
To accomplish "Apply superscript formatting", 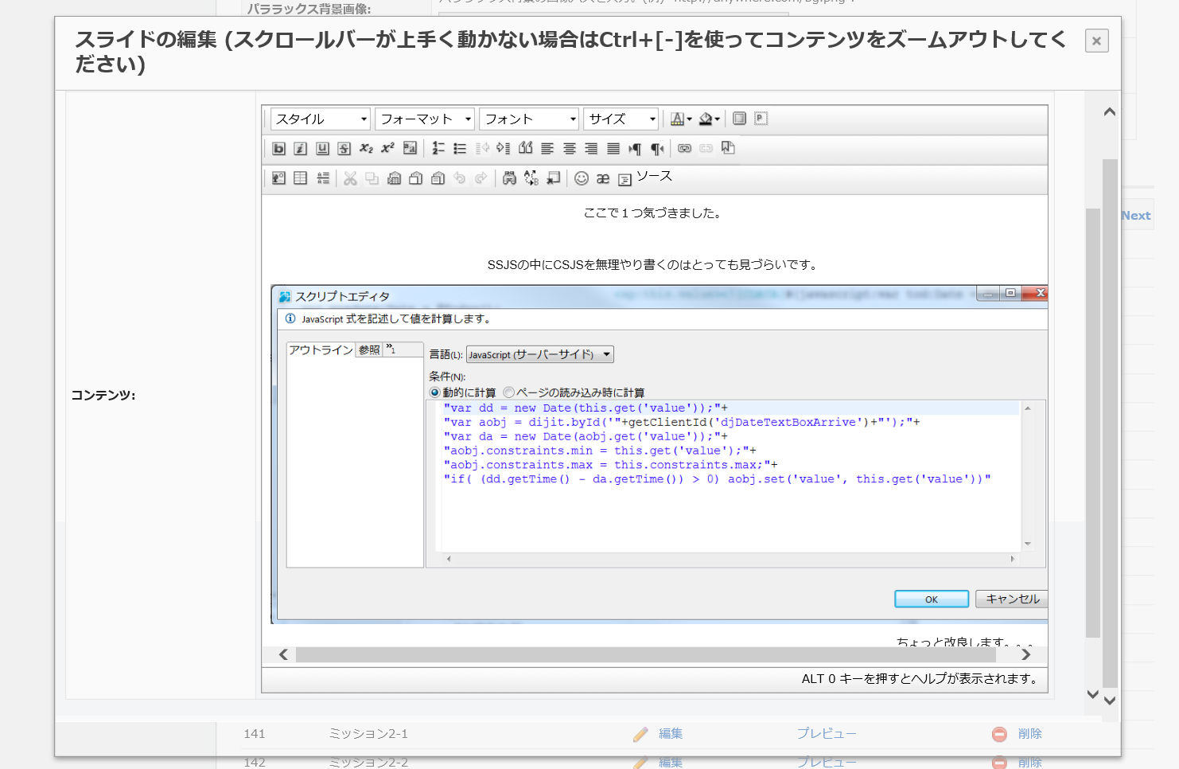I will 387,148.
